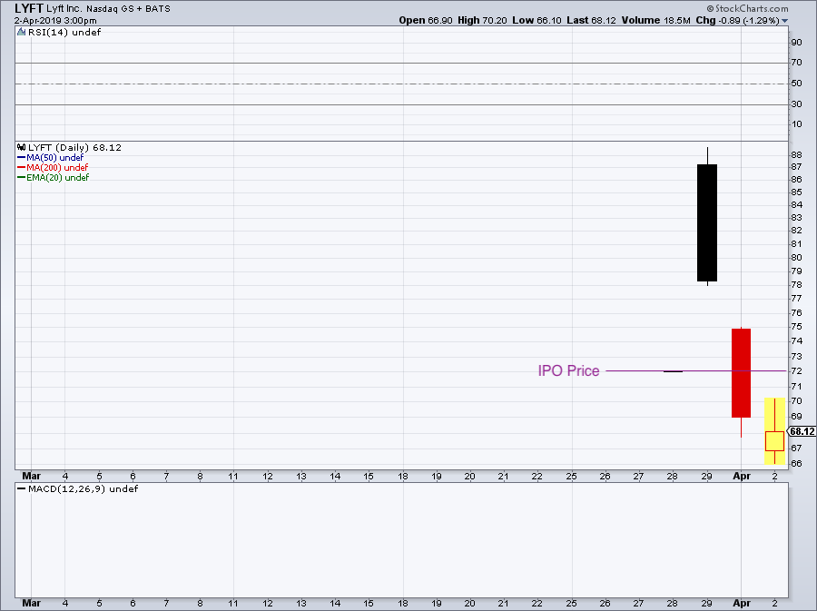The width and height of the screenshot is (817, 611).
Task: Click the 'Last 68.12' header value
Action: pyautogui.click(x=591, y=20)
